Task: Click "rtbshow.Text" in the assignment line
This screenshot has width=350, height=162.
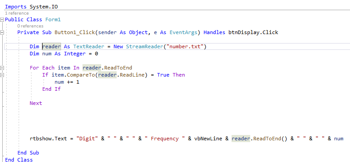Action: click(x=48, y=139)
